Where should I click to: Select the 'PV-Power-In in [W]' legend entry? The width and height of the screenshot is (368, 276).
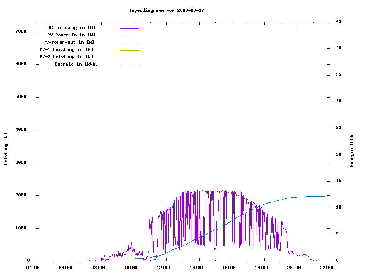[74, 35]
